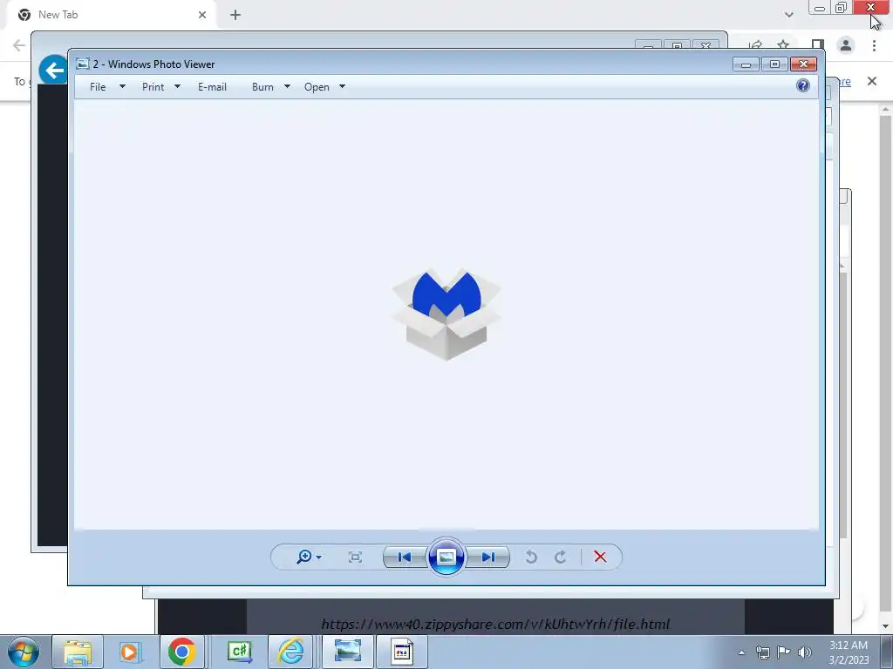The width and height of the screenshot is (893, 669).
Task: Open a new tab with the plus button
Action: (235, 15)
